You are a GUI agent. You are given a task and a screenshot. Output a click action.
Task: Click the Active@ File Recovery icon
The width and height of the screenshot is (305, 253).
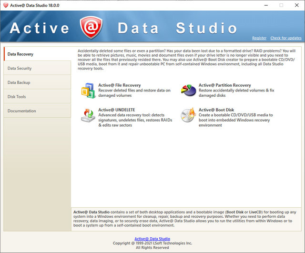pyautogui.click(x=88, y=90)
